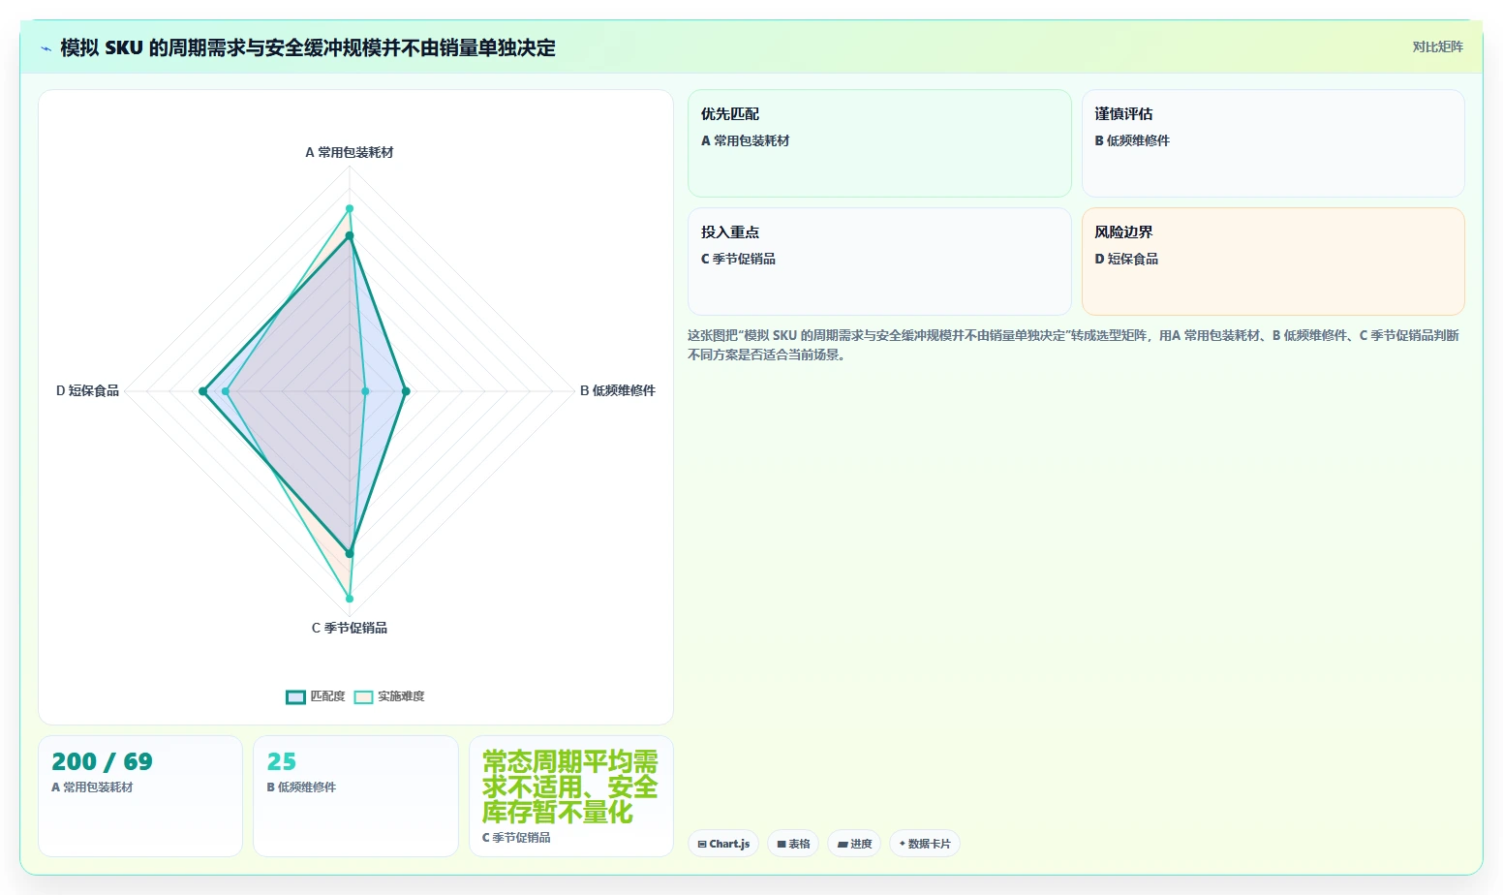Screen dimensions: 1503x895
Task: Click the 25 stat value
Action: pyautogui.click(x=282, y=762)
